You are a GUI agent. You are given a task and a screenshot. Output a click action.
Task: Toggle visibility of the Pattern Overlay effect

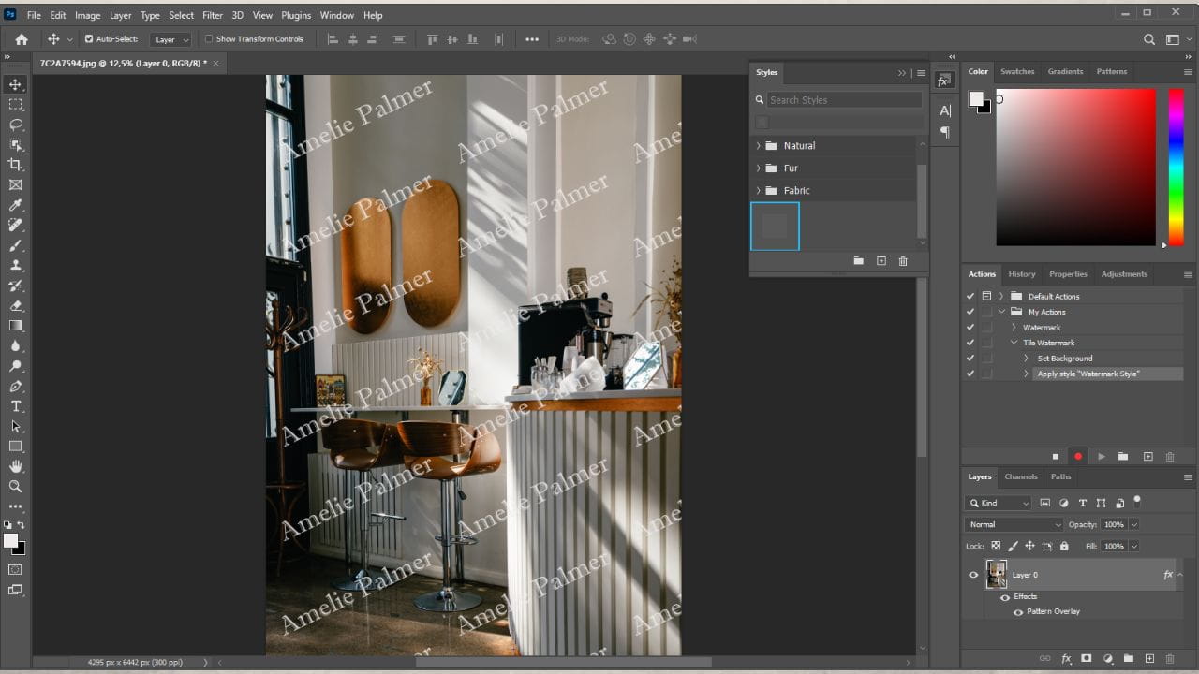(1018, 611)
